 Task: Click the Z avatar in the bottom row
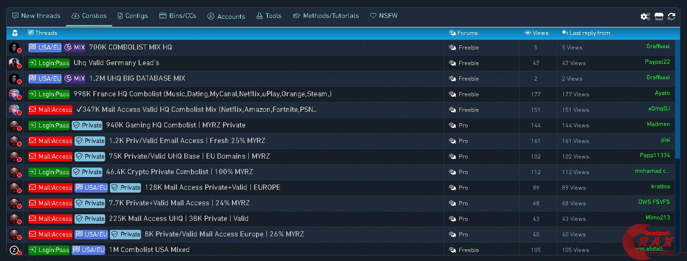pyautogui.click(x=15, y=250)
